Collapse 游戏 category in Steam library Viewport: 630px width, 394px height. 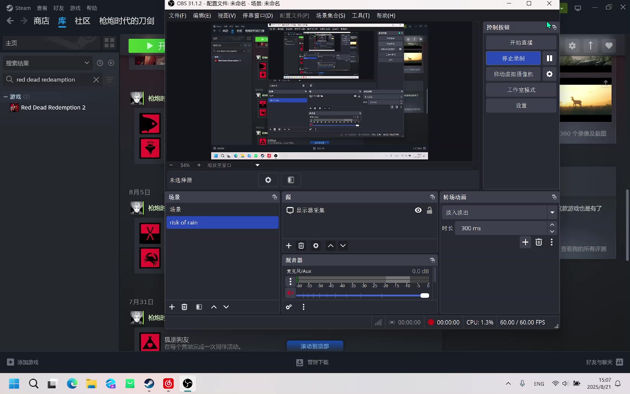pyautogui.click(x=6, y=97)
